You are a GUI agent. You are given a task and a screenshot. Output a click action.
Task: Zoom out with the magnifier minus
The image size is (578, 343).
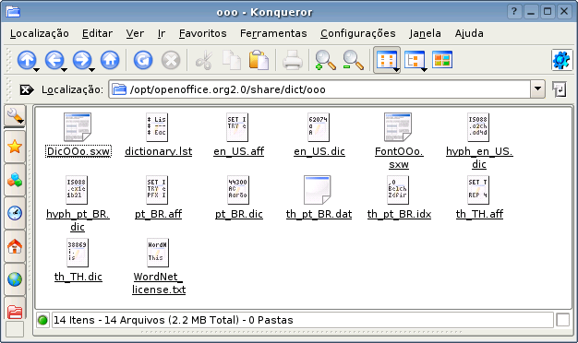353,60
